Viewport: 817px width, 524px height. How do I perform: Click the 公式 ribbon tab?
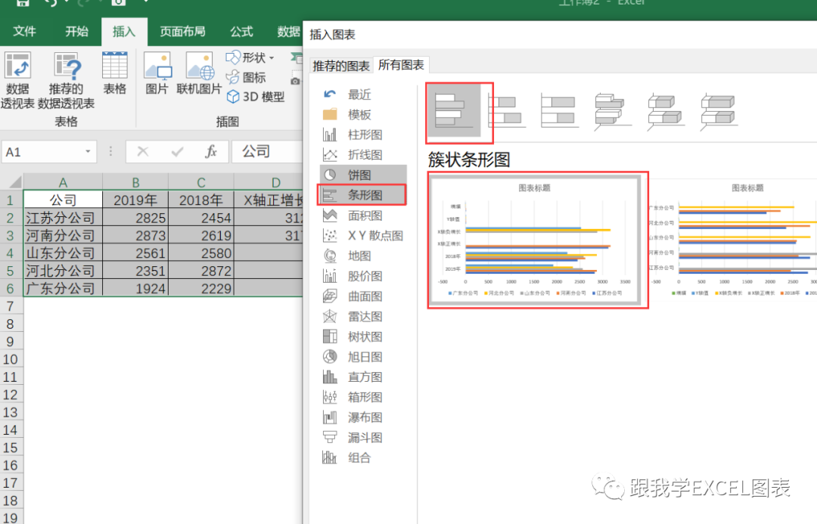click(x=241, y=31)
